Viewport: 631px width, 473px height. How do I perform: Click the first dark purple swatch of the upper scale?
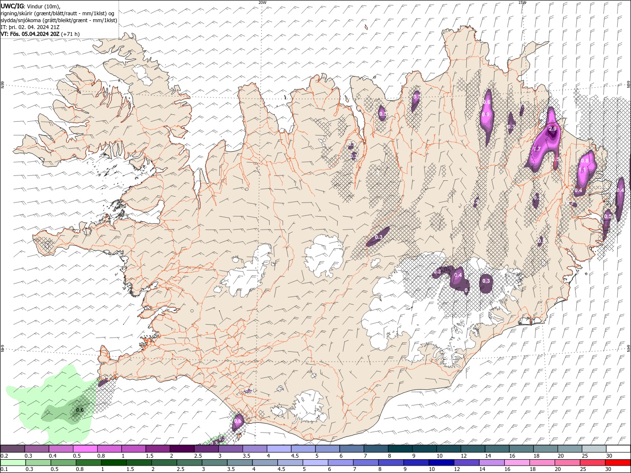[12, 449]
